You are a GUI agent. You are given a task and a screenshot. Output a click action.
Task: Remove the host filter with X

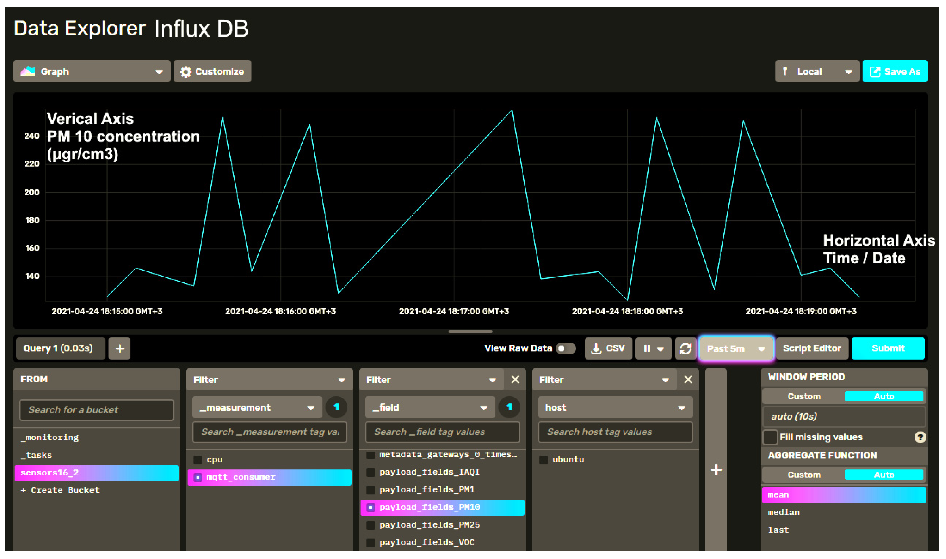688,379
